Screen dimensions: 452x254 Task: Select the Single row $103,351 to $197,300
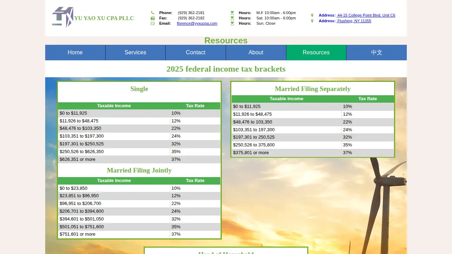pos(139,136)
